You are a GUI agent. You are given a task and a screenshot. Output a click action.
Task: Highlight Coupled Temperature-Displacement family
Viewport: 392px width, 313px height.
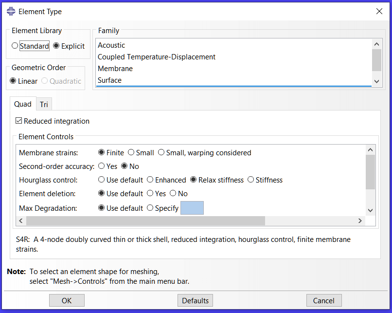[156, 57]
